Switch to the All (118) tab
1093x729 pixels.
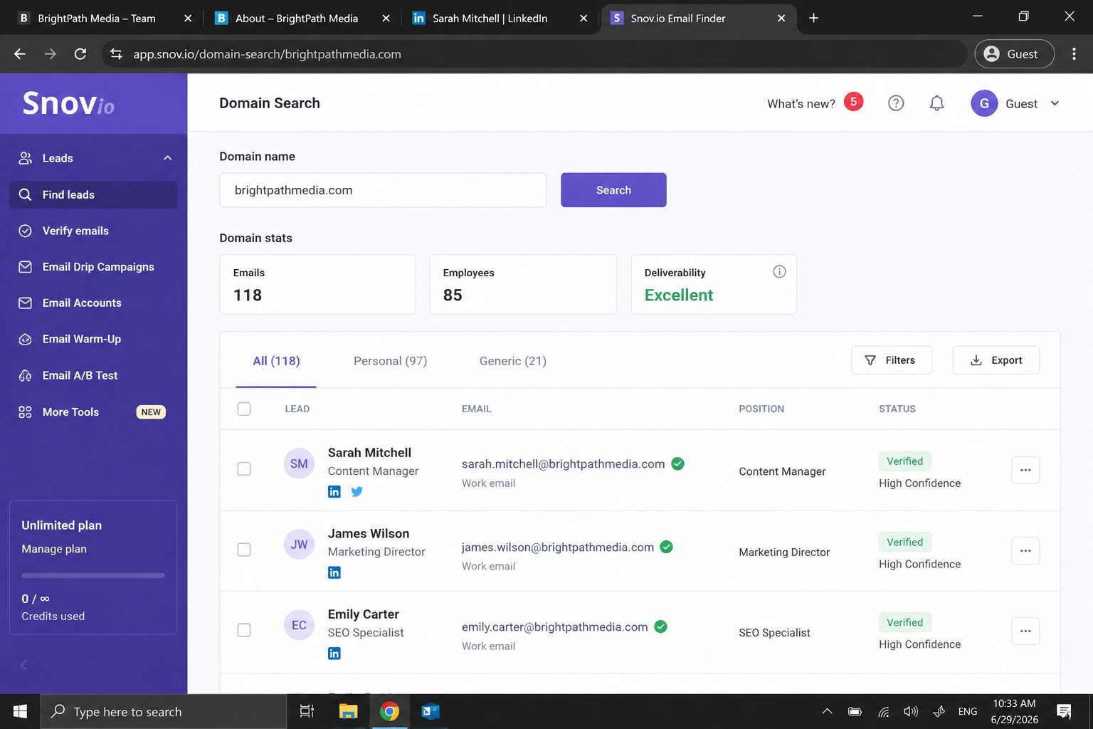[276, 361]
